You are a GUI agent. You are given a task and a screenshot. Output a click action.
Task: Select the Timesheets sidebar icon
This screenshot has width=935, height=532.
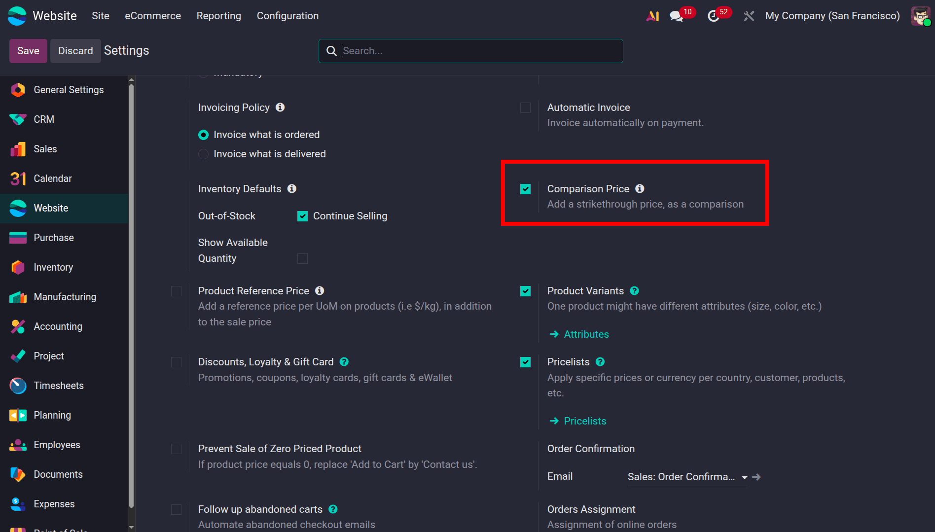tap(18, 386)
